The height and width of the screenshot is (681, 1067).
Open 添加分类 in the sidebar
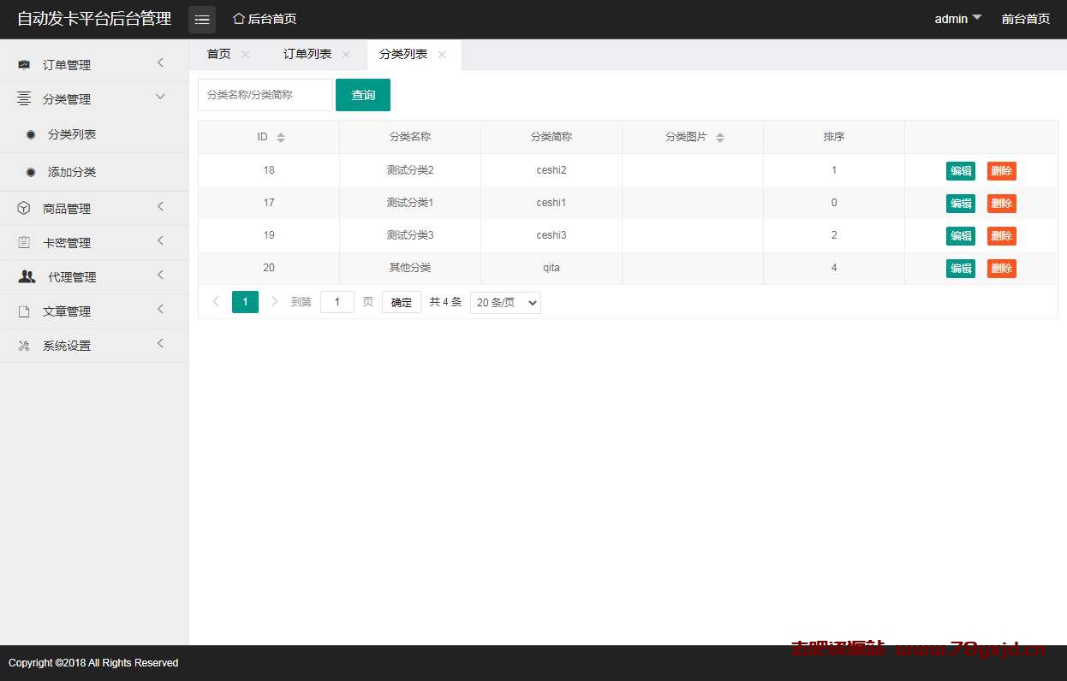point(72,172)
